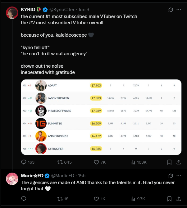Open Grok icon on Marie's tweet
This screenshot has height=208, width=187.
170,176
